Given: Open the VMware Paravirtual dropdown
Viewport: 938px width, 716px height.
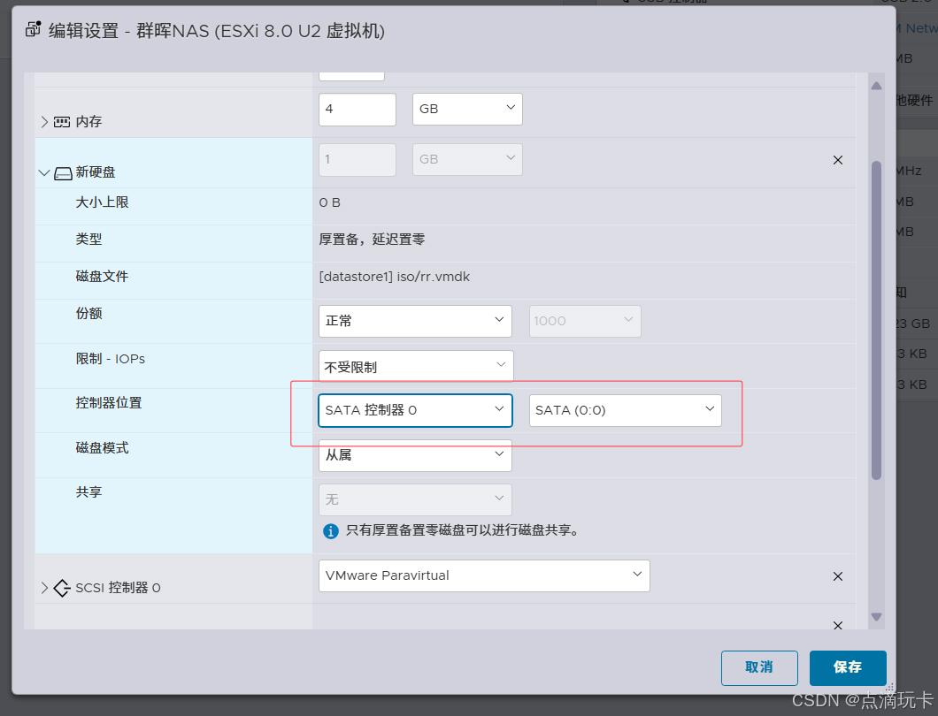Looking at the screenshot, I should [x=484, y=575].
